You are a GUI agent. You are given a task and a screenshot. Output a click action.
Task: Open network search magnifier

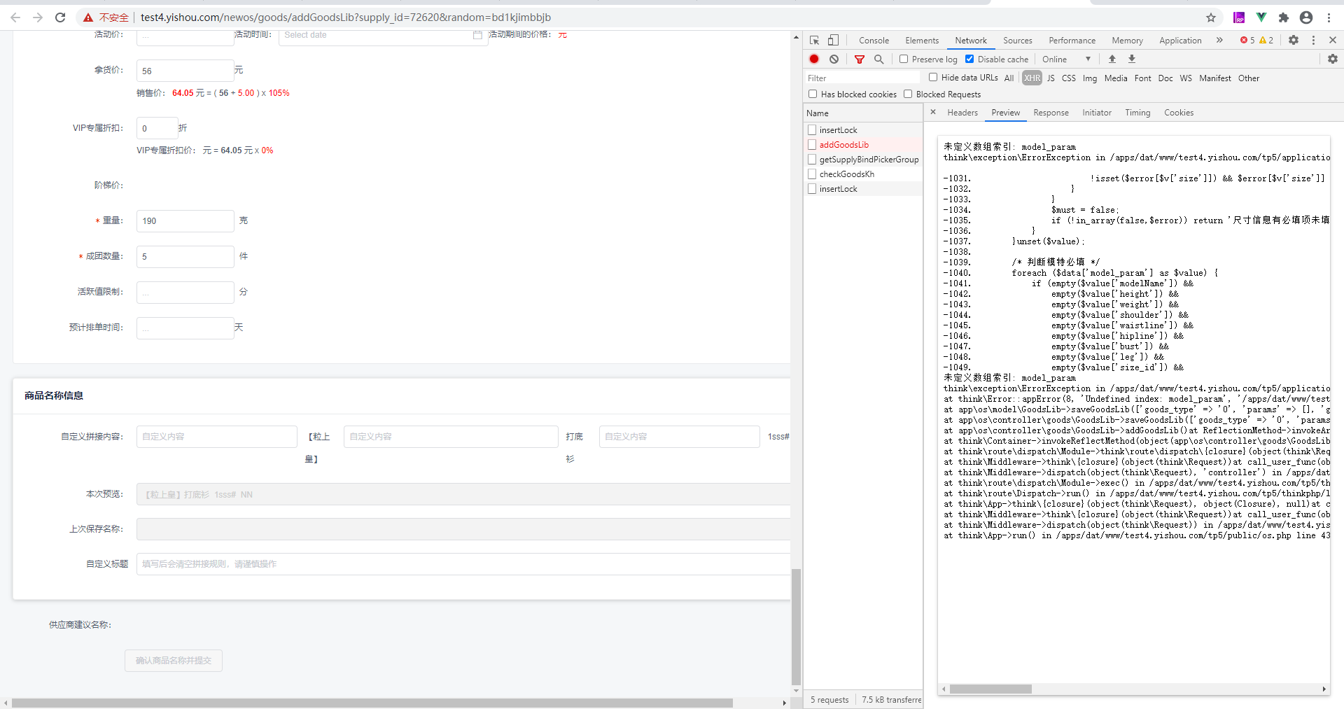(x=879, y=59)
